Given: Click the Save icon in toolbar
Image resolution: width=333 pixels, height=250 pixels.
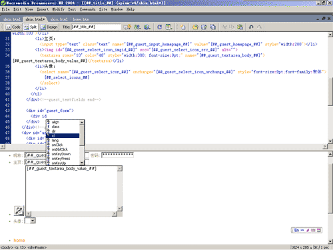Looking at the screenshot, I should [x=204, y=27].
